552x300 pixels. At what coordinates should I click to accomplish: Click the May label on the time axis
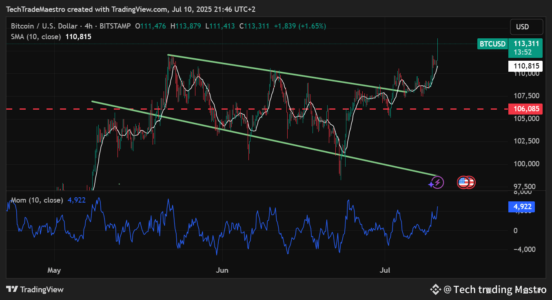point(54,270)
